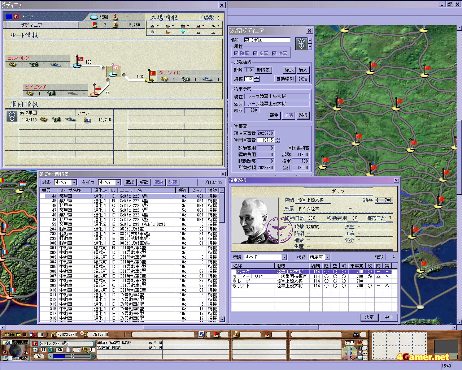Click the Danzig city flag node

click(x=150, y=76)
